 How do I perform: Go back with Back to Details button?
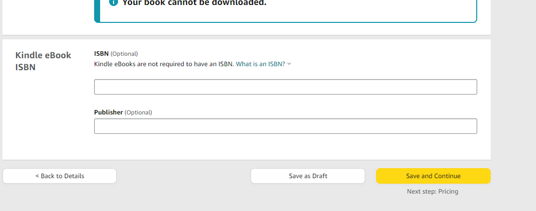coord(59,176)
